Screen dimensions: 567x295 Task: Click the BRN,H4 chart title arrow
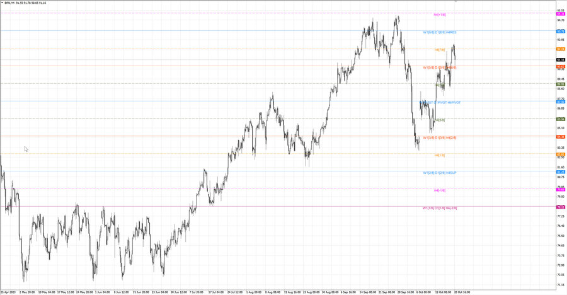pos(2,3)
